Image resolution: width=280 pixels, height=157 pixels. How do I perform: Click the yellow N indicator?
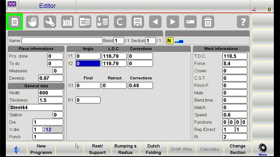pos(169,41)
